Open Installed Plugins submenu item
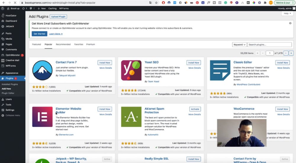 (x=10, y=84)
